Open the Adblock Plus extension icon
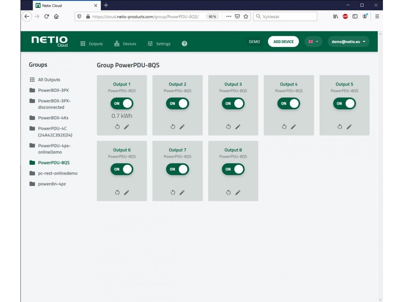The image size is (403, 302). [x=345, y=17]
